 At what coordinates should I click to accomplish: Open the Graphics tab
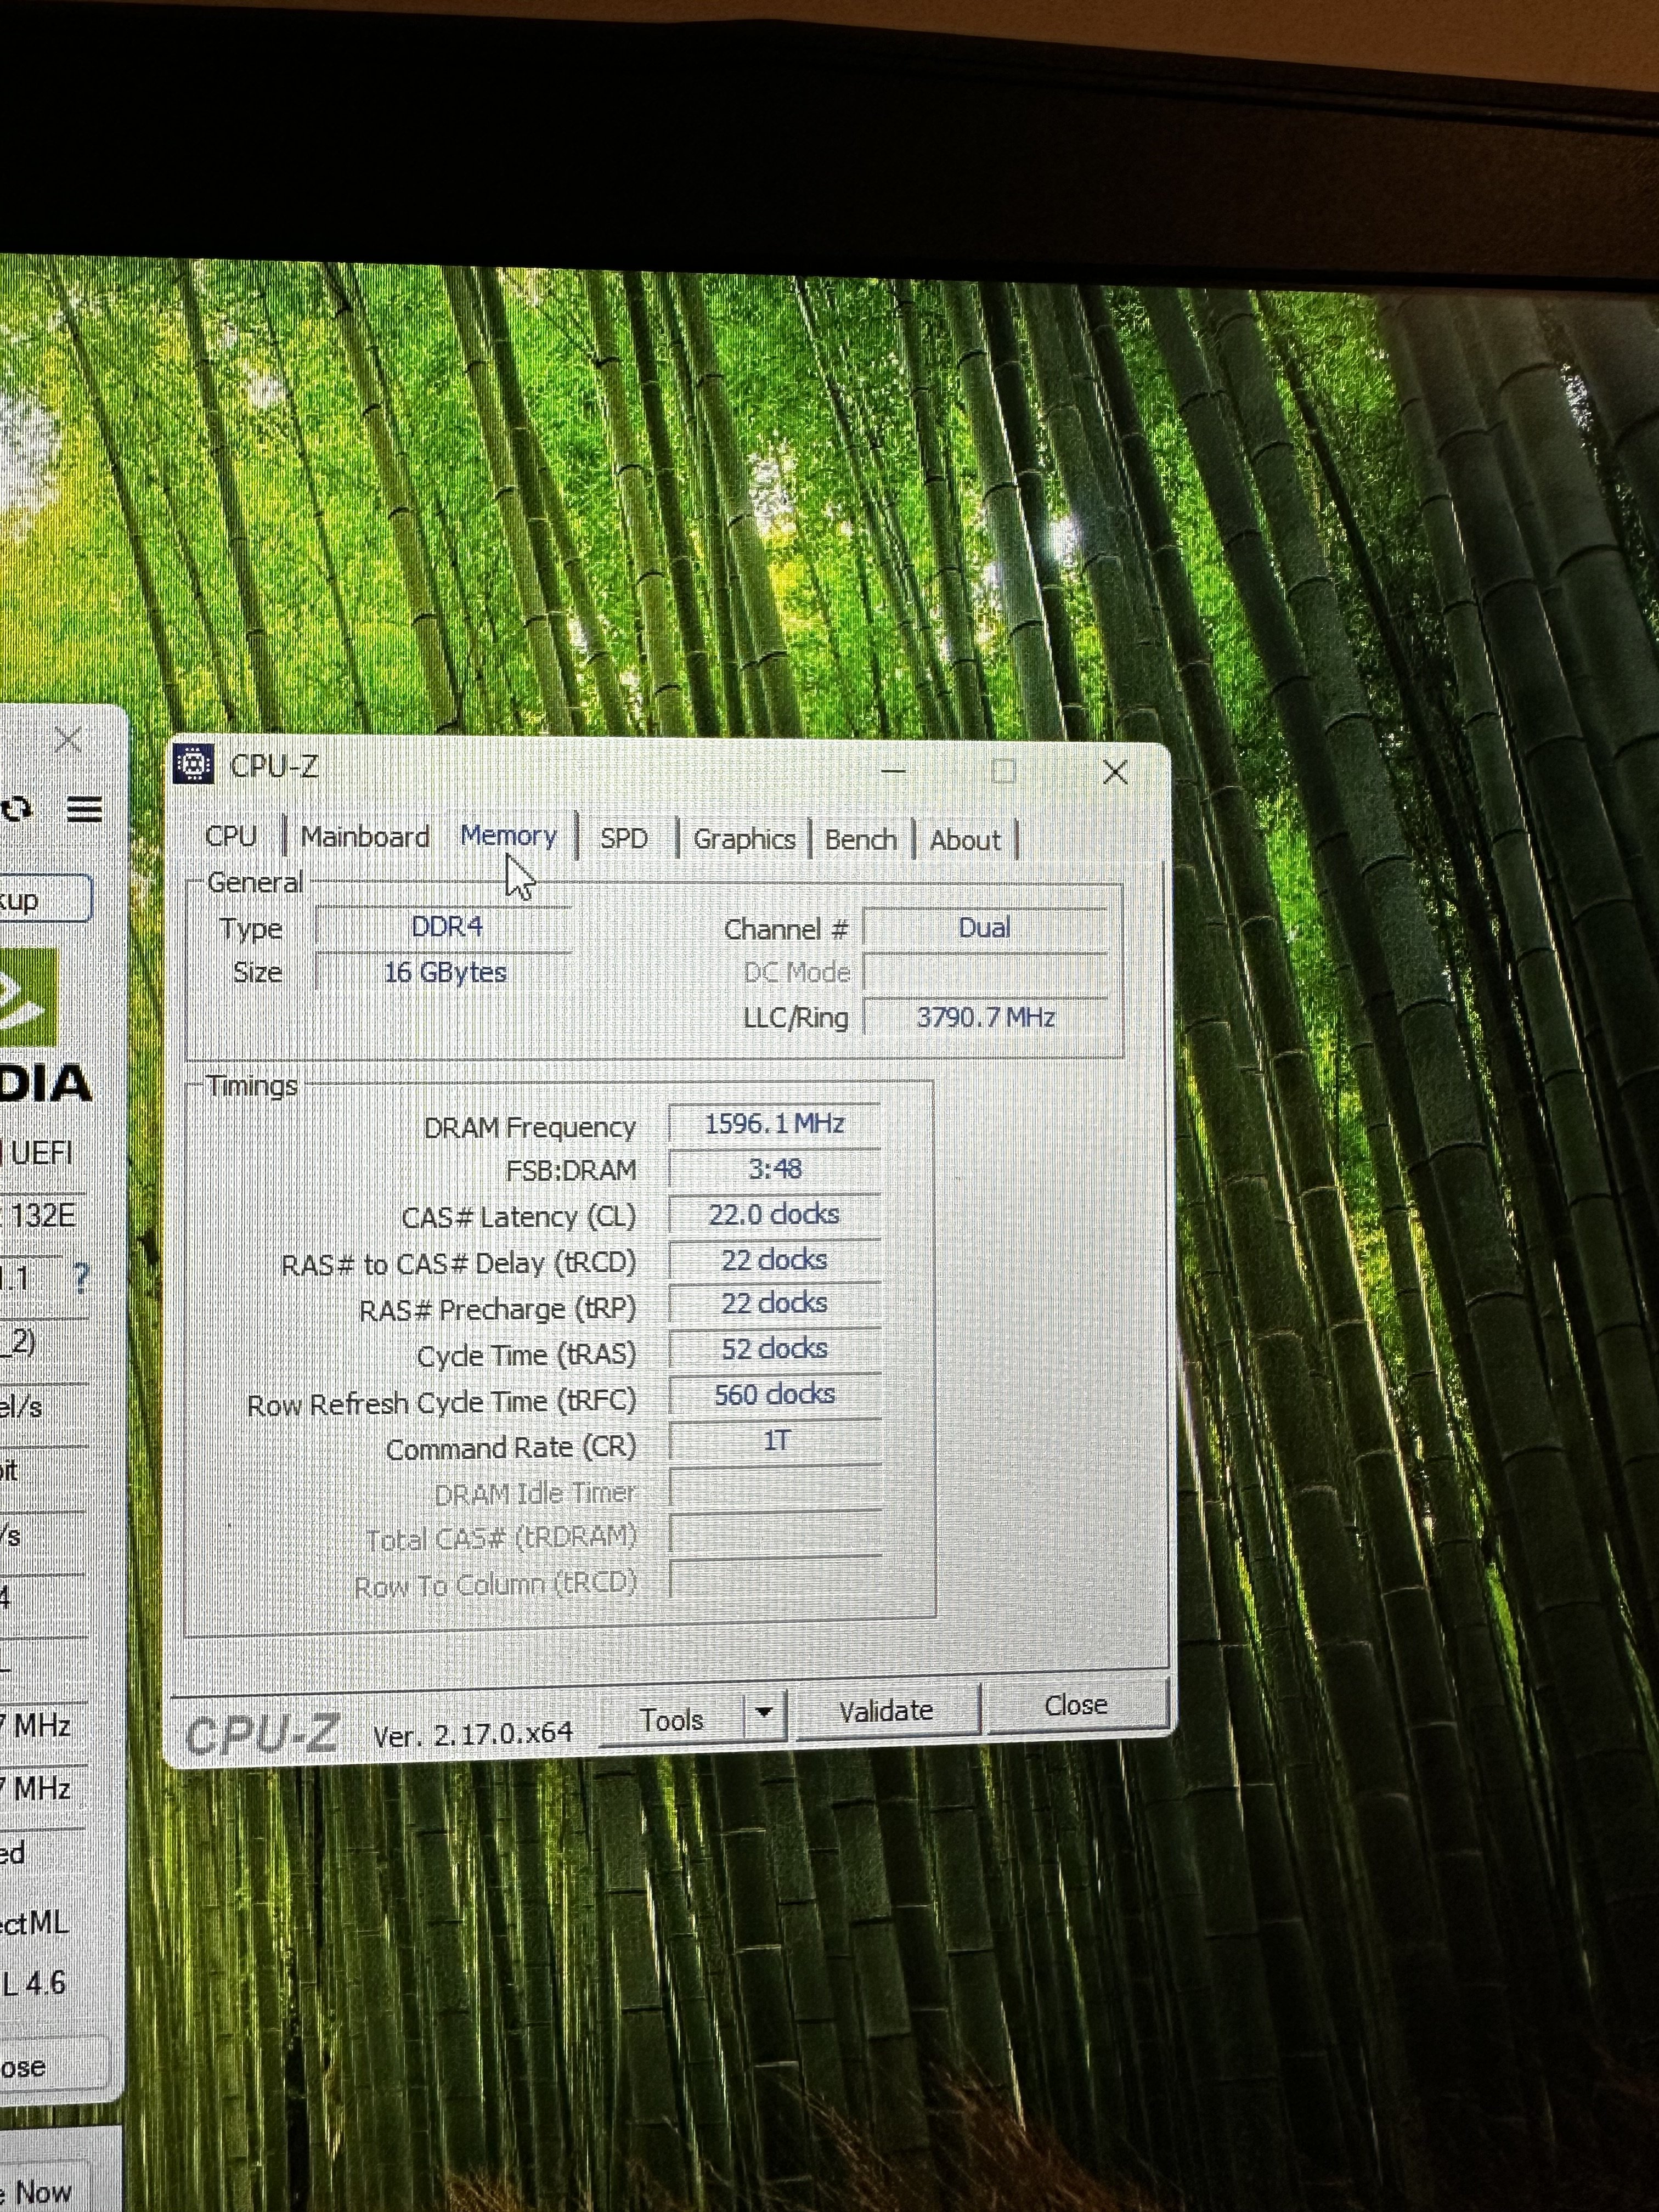click(744, 839)
